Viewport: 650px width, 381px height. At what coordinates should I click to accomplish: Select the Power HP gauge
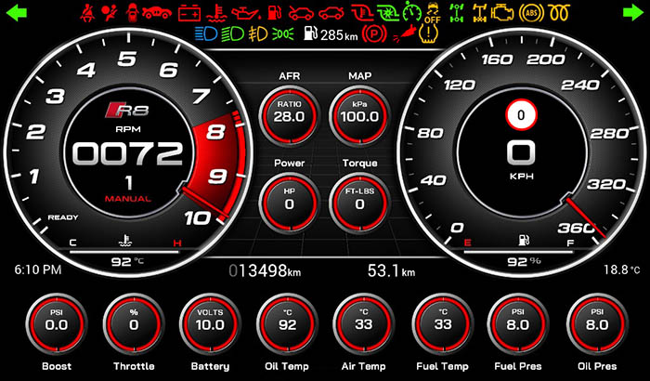[289, 203]
